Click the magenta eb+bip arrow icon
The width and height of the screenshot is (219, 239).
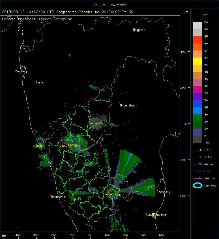(197, 179)
